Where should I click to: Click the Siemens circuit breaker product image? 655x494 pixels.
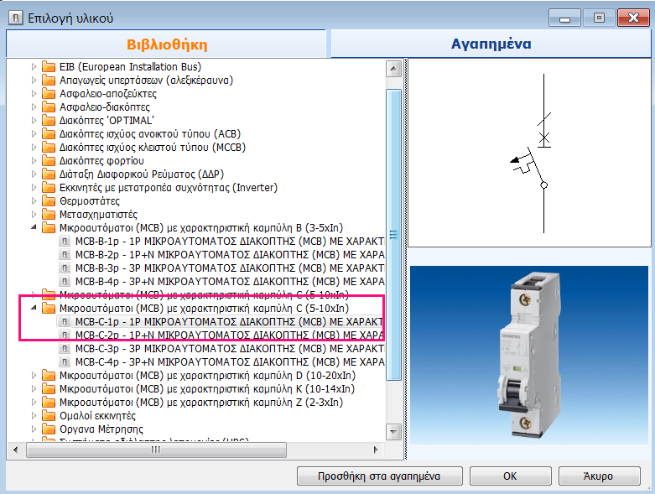coord(528,356)
